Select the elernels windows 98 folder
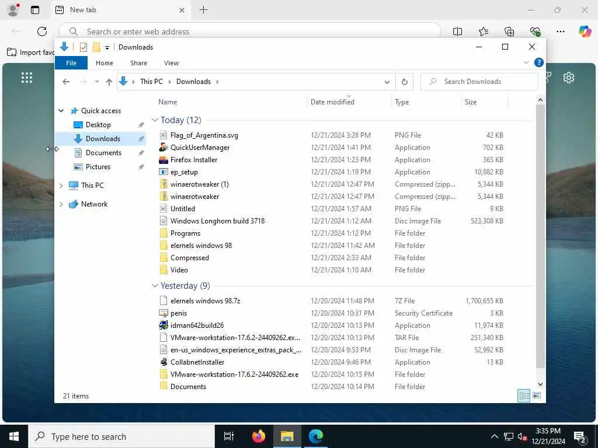 201,246
